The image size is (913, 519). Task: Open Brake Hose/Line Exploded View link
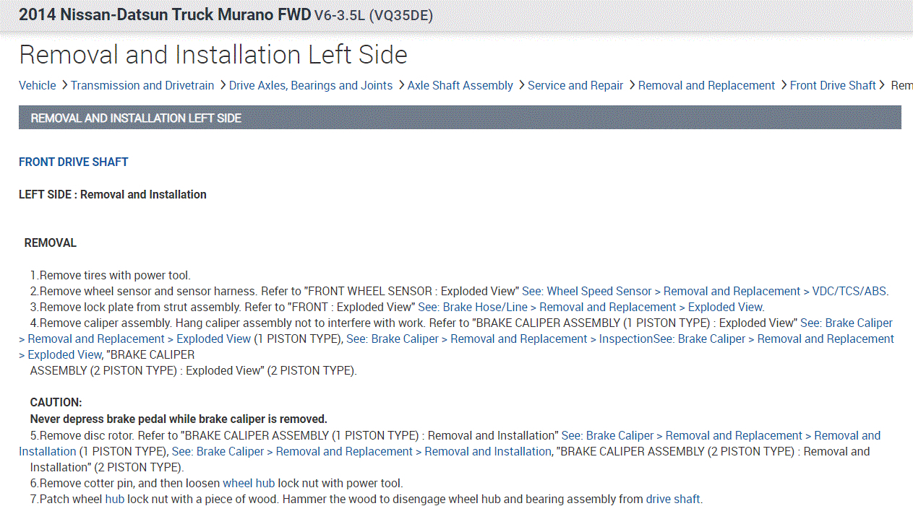coord(590,308)
